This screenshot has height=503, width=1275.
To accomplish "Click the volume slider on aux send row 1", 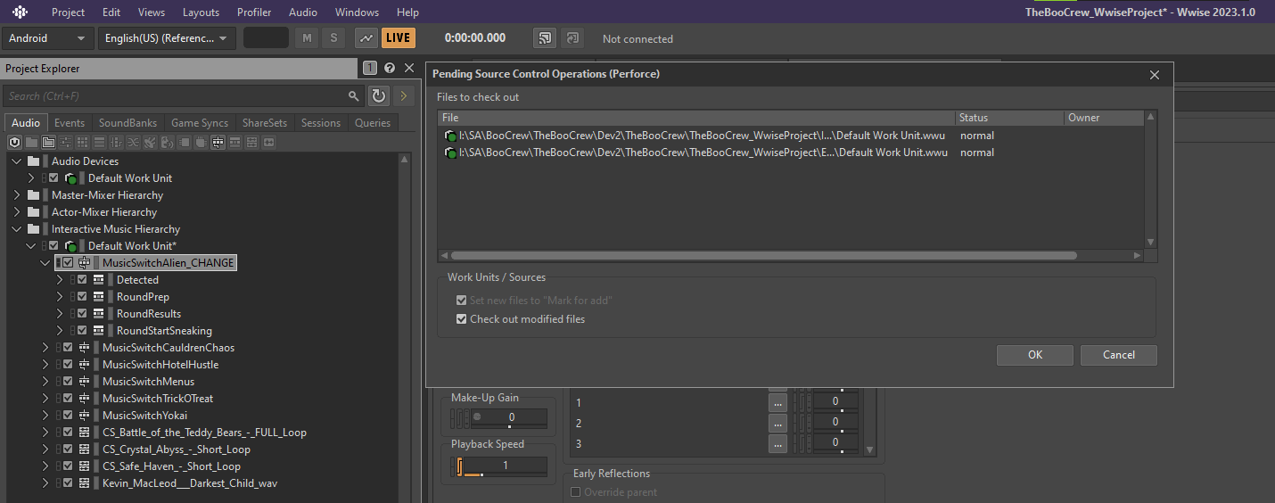I will tap(835, 402).
